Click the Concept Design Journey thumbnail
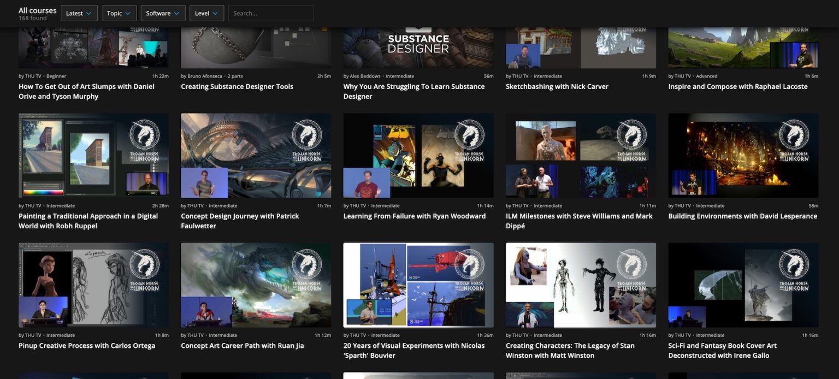Viewport: 839px width, 379px height. 256,155
